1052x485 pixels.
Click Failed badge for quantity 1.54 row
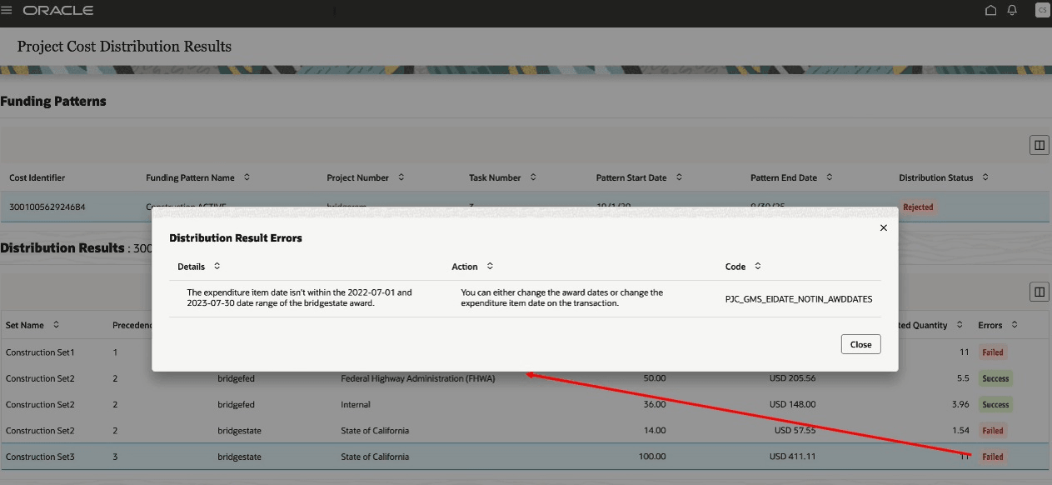992,431
